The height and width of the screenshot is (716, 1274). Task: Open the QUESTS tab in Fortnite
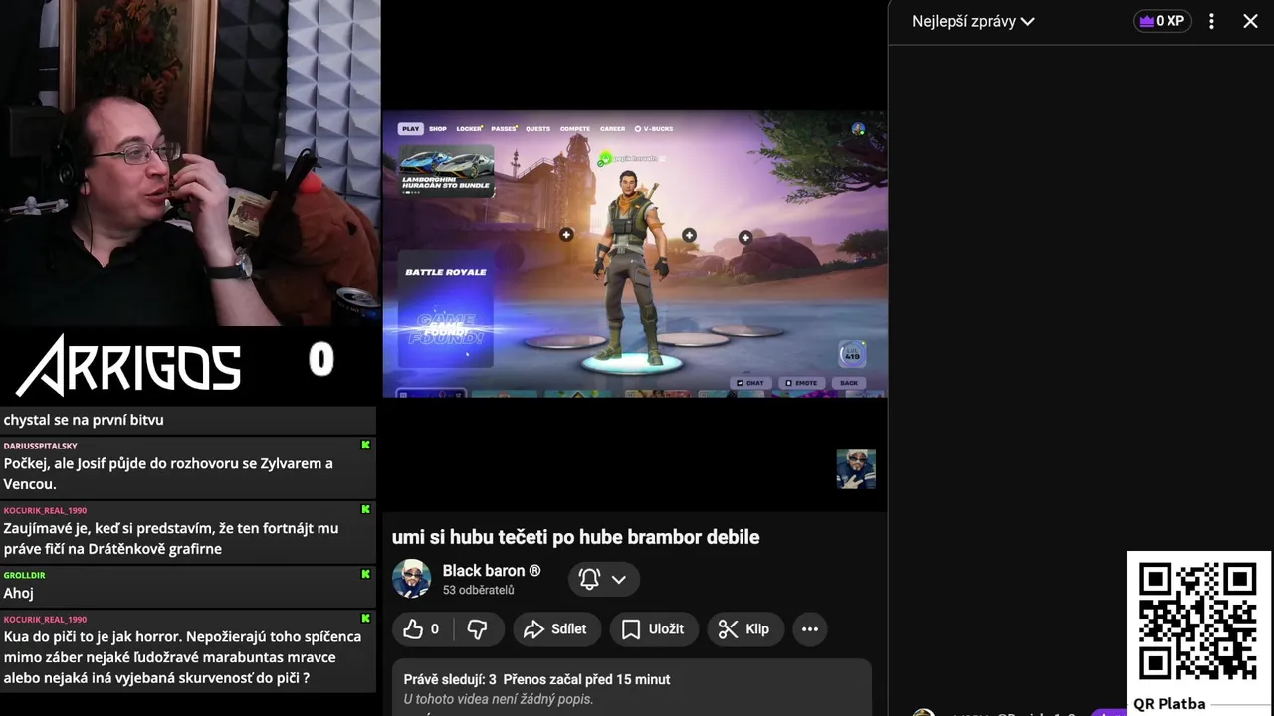537,129
